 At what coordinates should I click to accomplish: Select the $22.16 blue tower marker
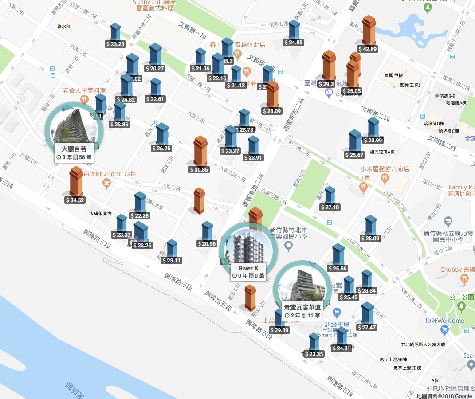[217, 67]
